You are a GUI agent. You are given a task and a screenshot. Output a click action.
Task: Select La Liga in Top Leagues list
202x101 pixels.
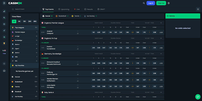point(24,36)
